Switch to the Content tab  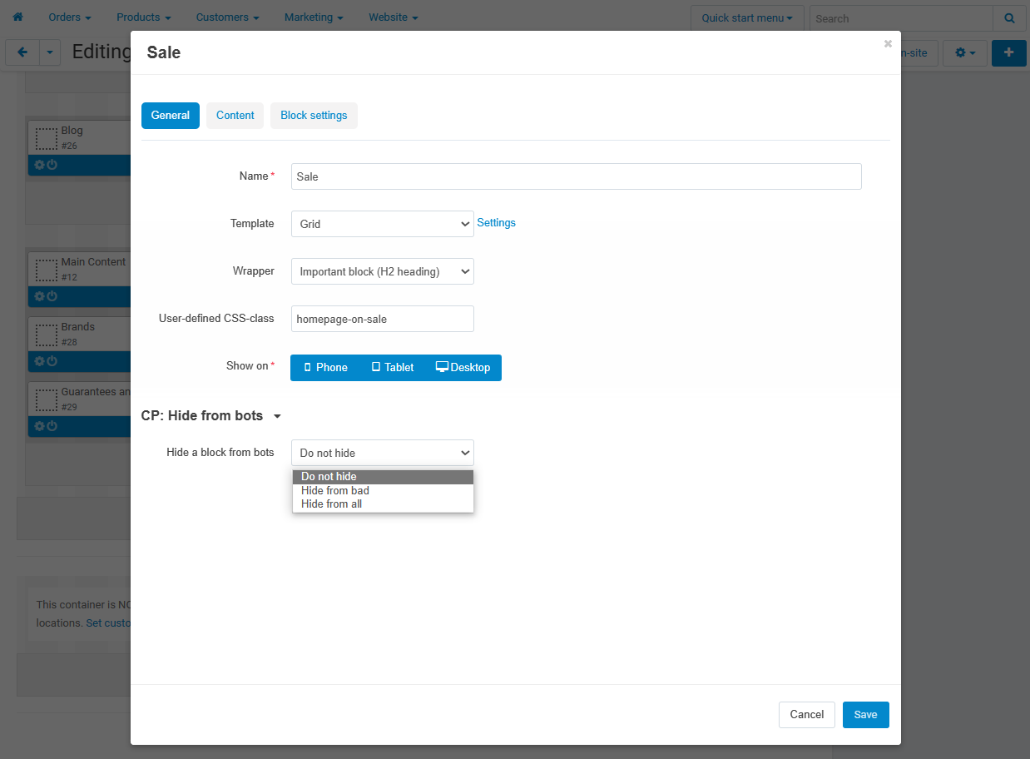click(235, 116)
